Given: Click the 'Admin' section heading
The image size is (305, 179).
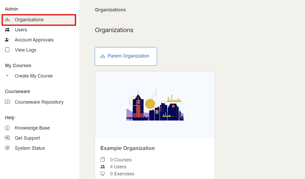Looking at the screenshot, I should coord(11,9).
